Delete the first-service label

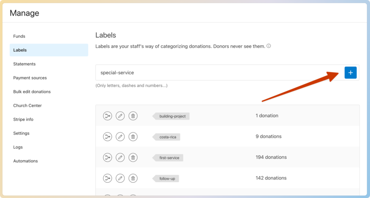point(133,157)
